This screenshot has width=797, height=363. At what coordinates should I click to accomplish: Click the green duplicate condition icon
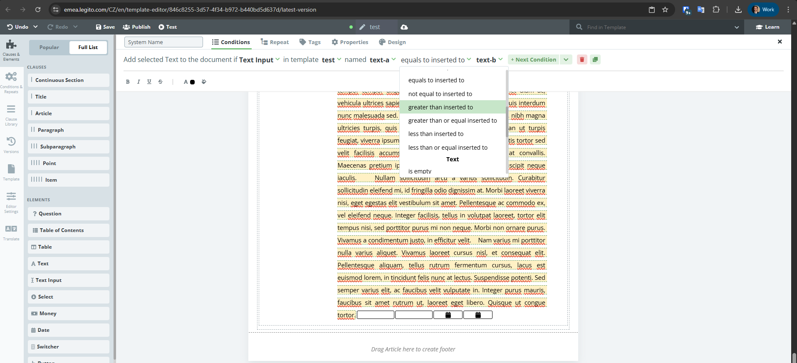coord(595,59)
